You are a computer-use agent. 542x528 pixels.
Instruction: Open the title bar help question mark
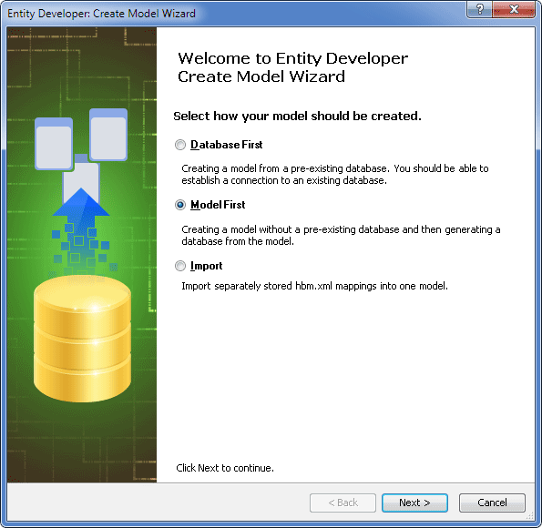pos(479,9)
